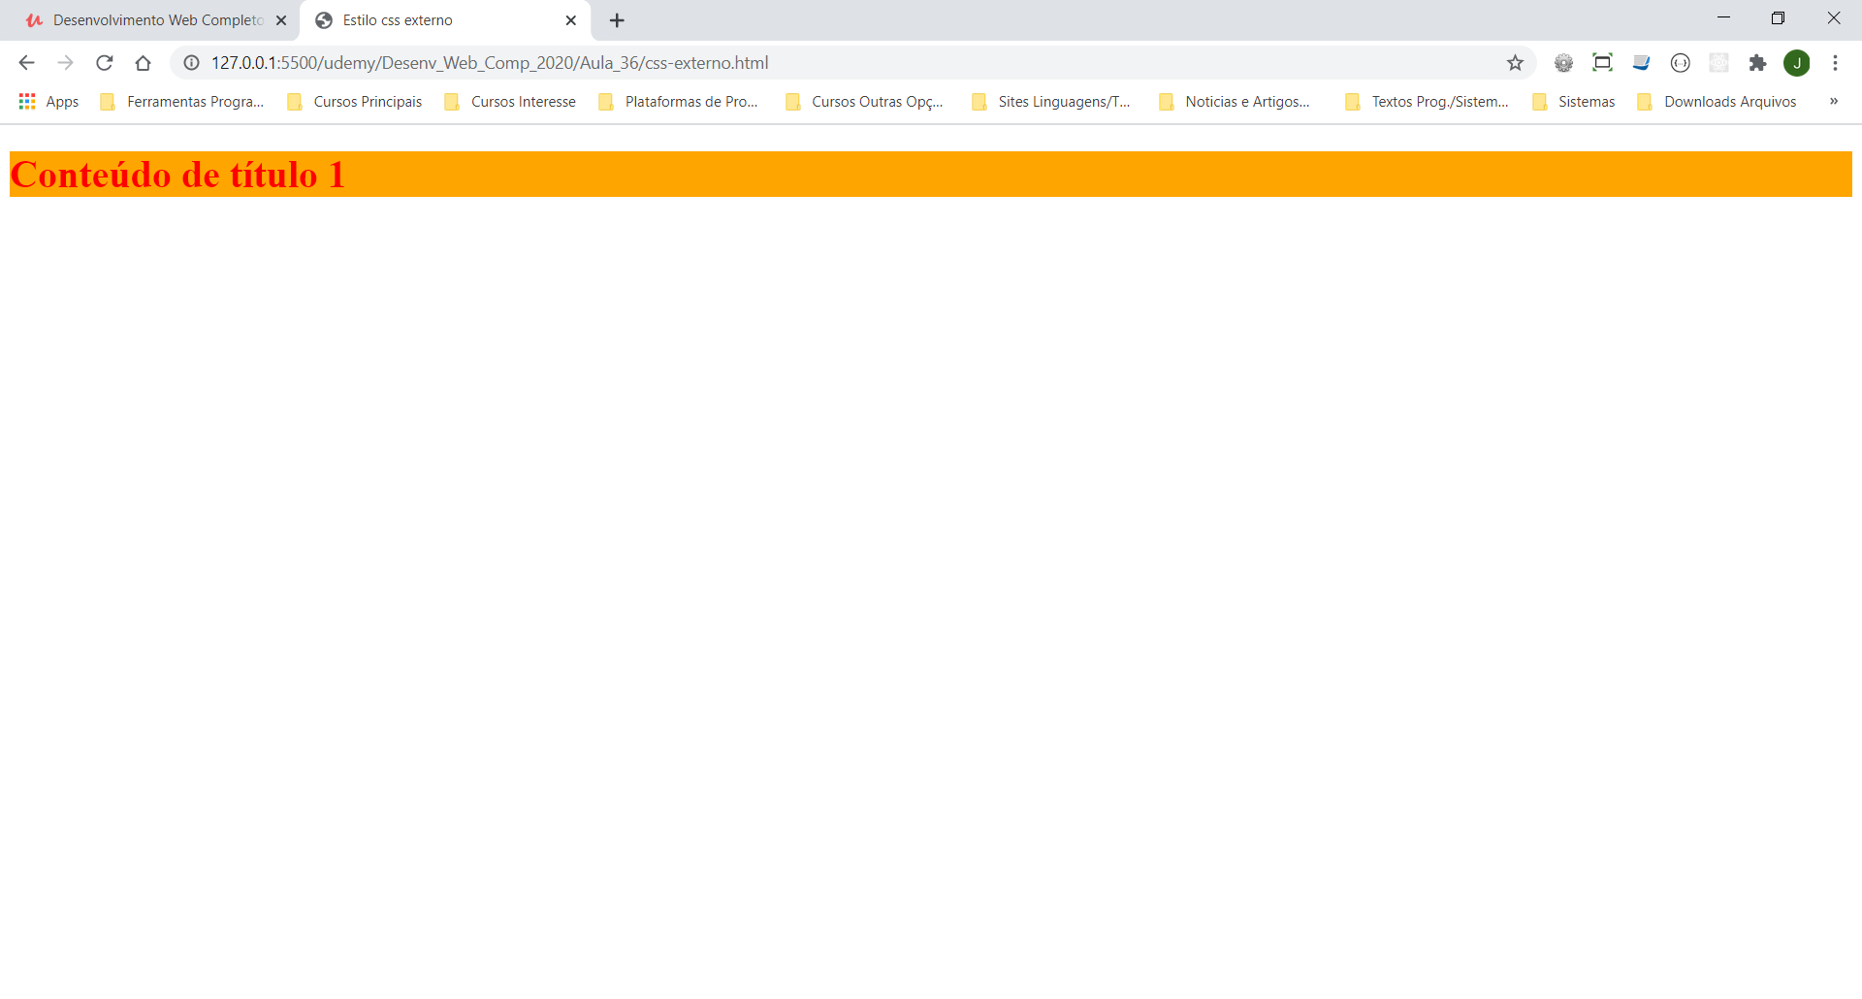The image size is (1862, 999).
Task: Open Chrome's three-dot menu
Action: 1835,63
